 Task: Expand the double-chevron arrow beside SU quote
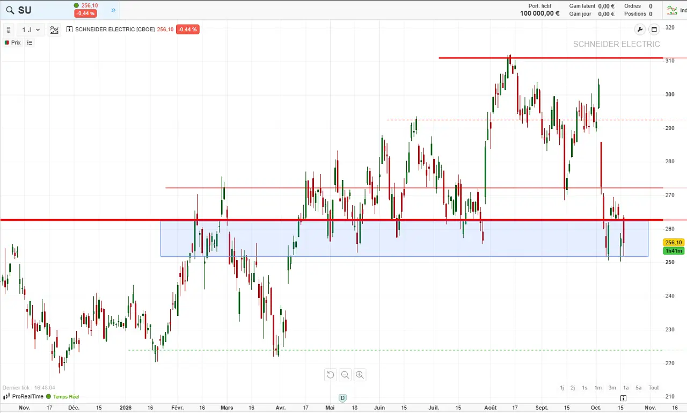113,10
